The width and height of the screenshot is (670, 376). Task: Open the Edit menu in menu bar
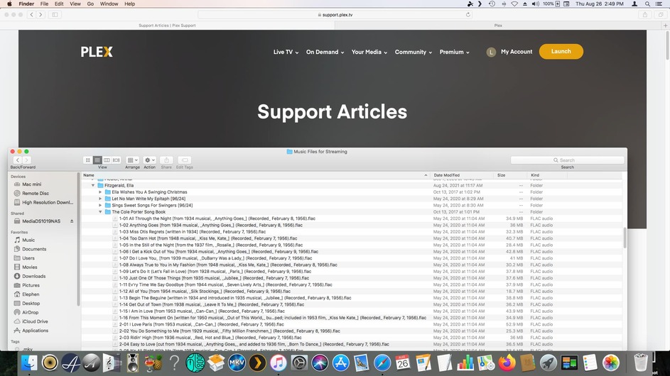(59, 4)
